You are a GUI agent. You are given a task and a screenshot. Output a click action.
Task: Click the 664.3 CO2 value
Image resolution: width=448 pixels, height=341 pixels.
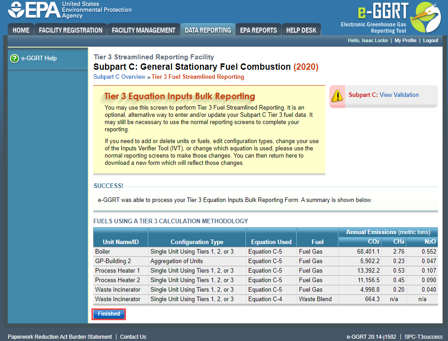tap(372, 299)
